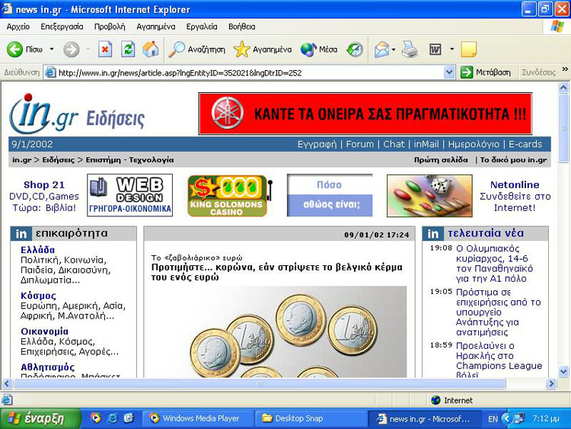Image resolution: width=571 pixels, height=429 pixels.
Task: Click the horizontal scrollbar right arrow
Action: [551, 383]
